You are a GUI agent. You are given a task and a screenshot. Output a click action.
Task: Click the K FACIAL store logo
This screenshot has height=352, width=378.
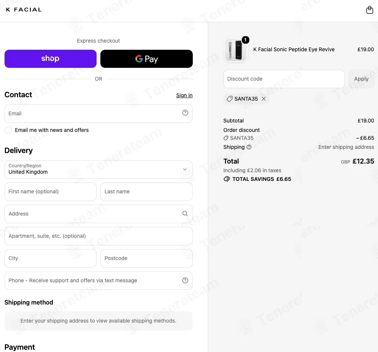pos(24,10)
